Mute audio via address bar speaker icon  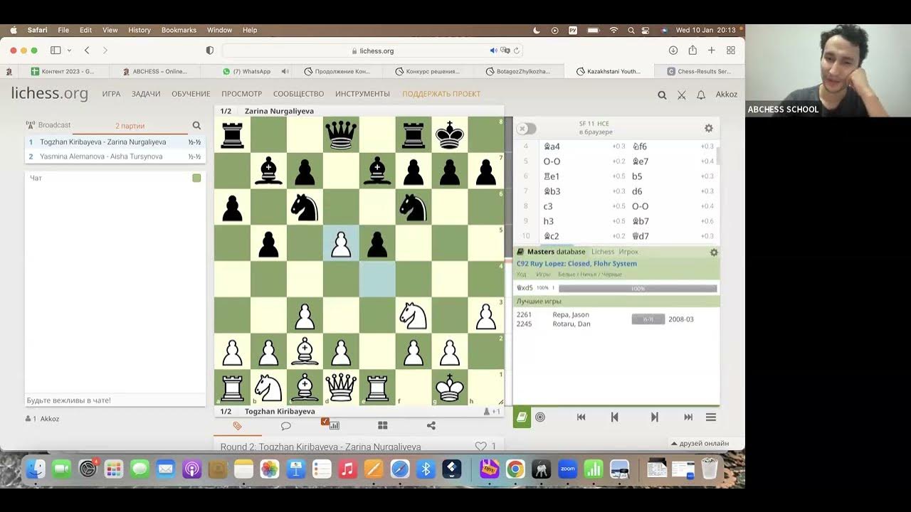pyautogui.click(x=493, y=50)
